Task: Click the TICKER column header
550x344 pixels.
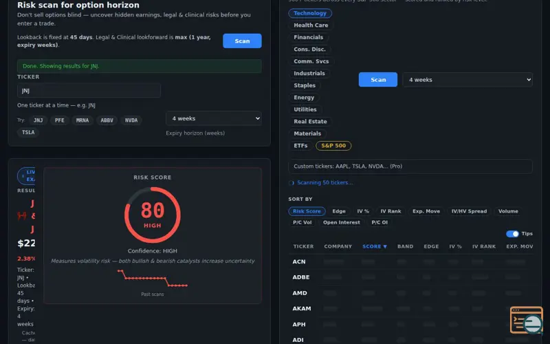Action: click(303, 246)
